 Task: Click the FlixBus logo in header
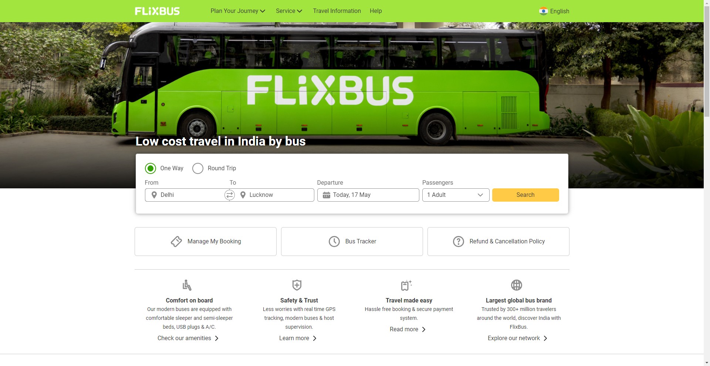[157, 11]
